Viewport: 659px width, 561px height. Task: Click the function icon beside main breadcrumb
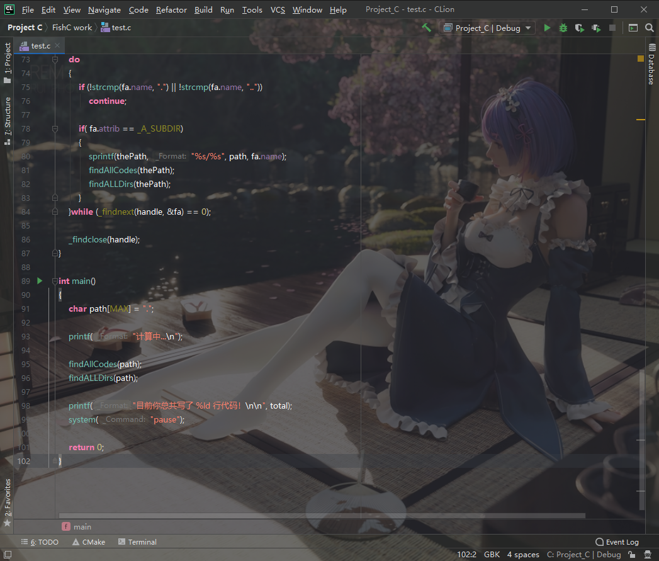point(66,526)
